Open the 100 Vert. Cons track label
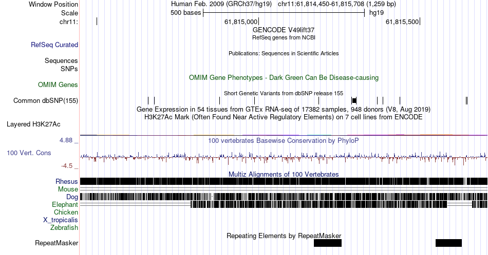The height and width of the screenshot is (255, 488). point(29,153)
